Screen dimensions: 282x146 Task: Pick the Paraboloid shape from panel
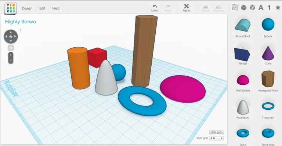click(x=243, y=107)
